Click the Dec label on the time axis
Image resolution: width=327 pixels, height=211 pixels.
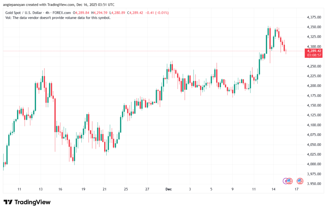point(168,189)
